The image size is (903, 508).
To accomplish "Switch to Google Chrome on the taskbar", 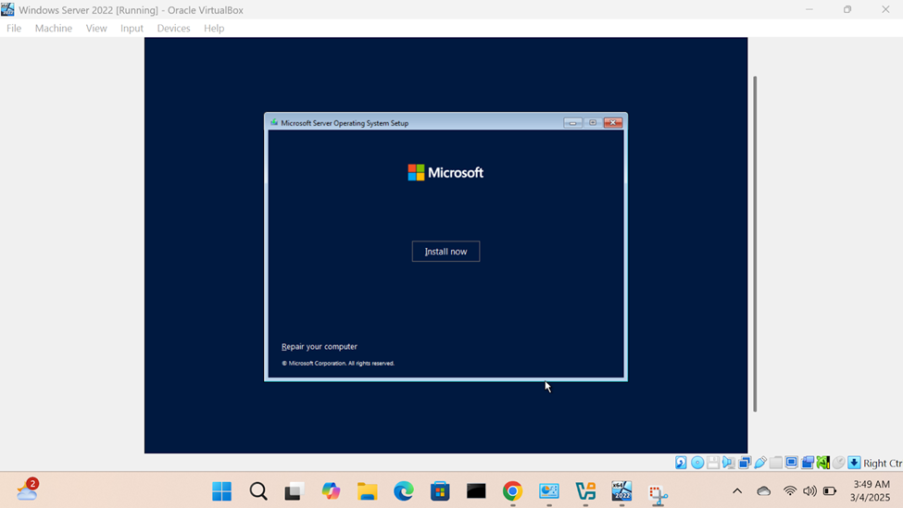I will tap(512, 491).
